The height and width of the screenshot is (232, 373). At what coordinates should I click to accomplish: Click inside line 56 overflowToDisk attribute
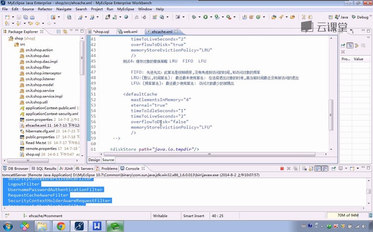(x=159, y=121)
